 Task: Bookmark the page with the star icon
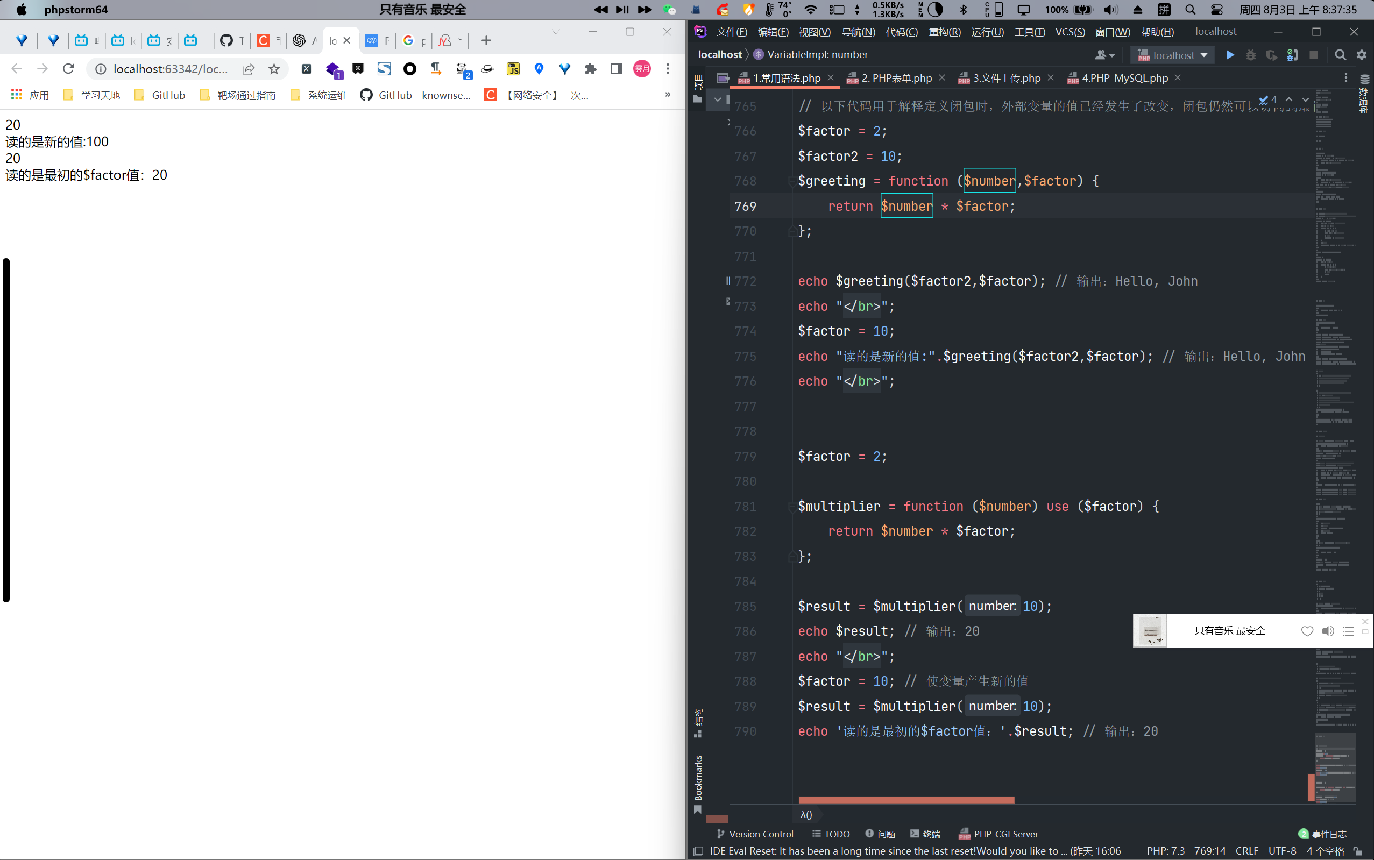(x=274, y=69)
